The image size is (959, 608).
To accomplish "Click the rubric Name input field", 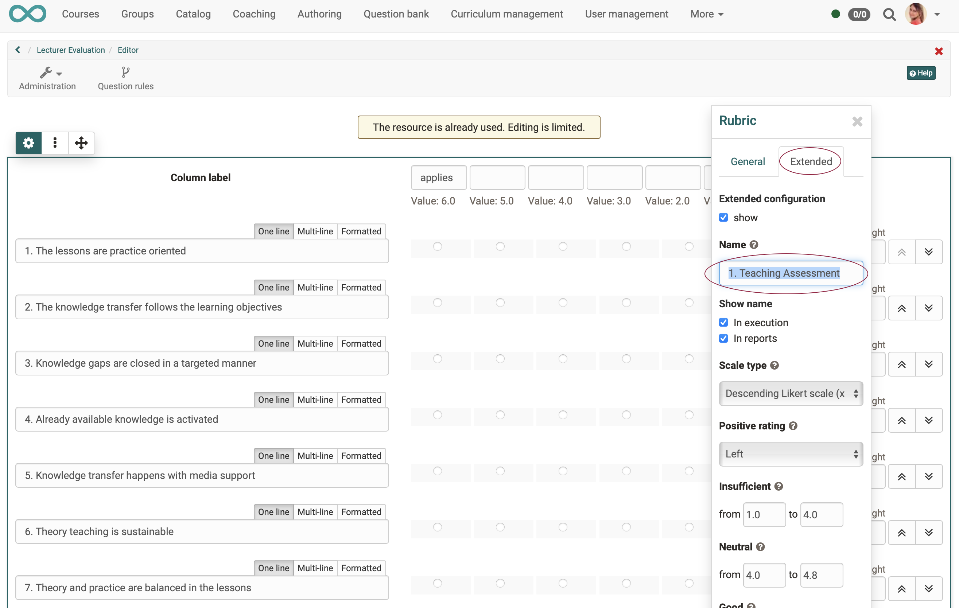I will 791,273.
